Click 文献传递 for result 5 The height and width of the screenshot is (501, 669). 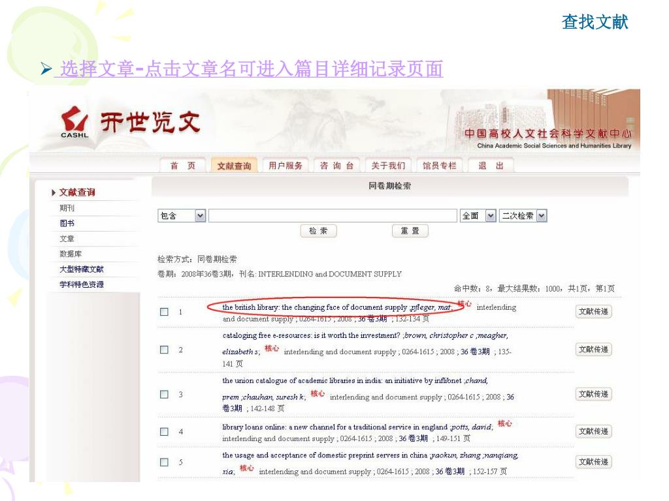[593, 462]
